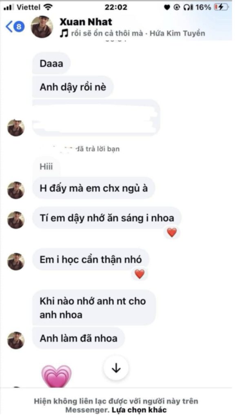
Task: Open the Xuan Nhat contact name header
Action: pyautogui.click(x=86, y=22)
